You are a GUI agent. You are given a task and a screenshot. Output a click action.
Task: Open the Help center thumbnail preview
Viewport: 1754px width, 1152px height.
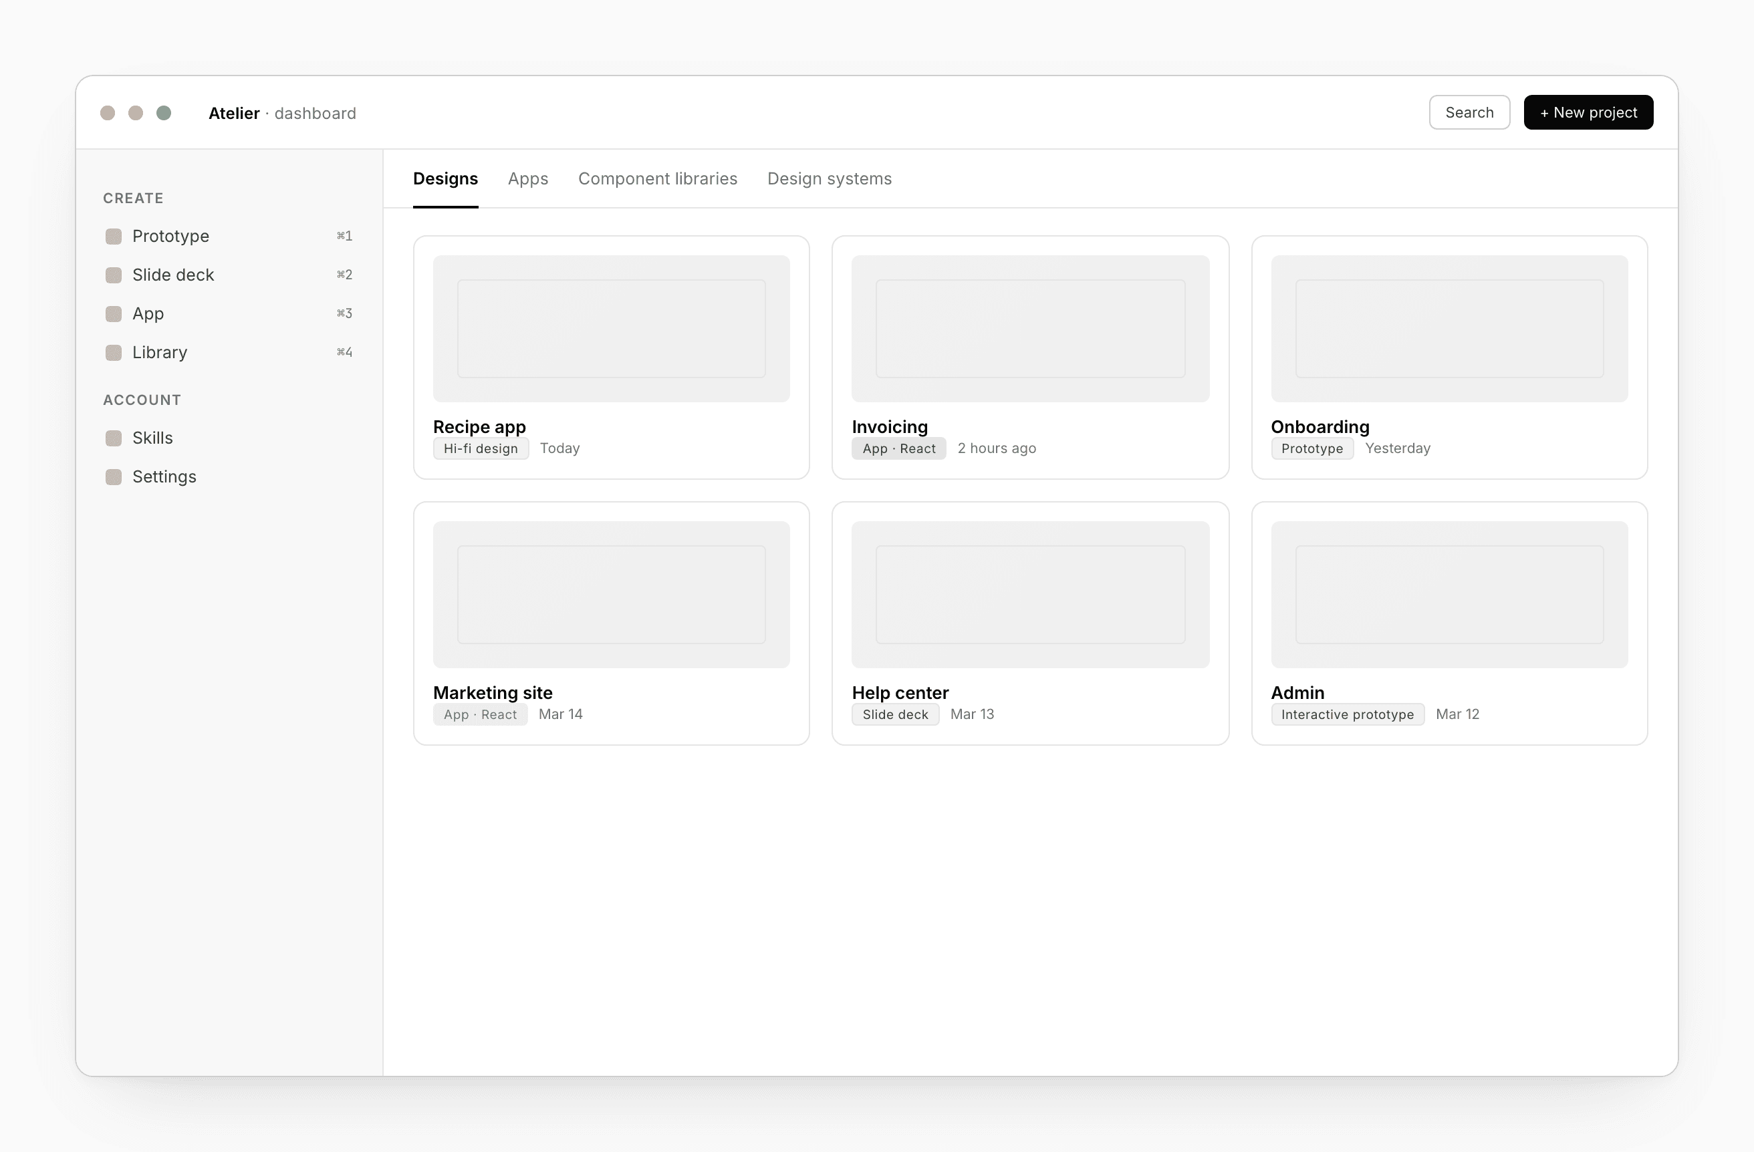[x=1030, y=595]
